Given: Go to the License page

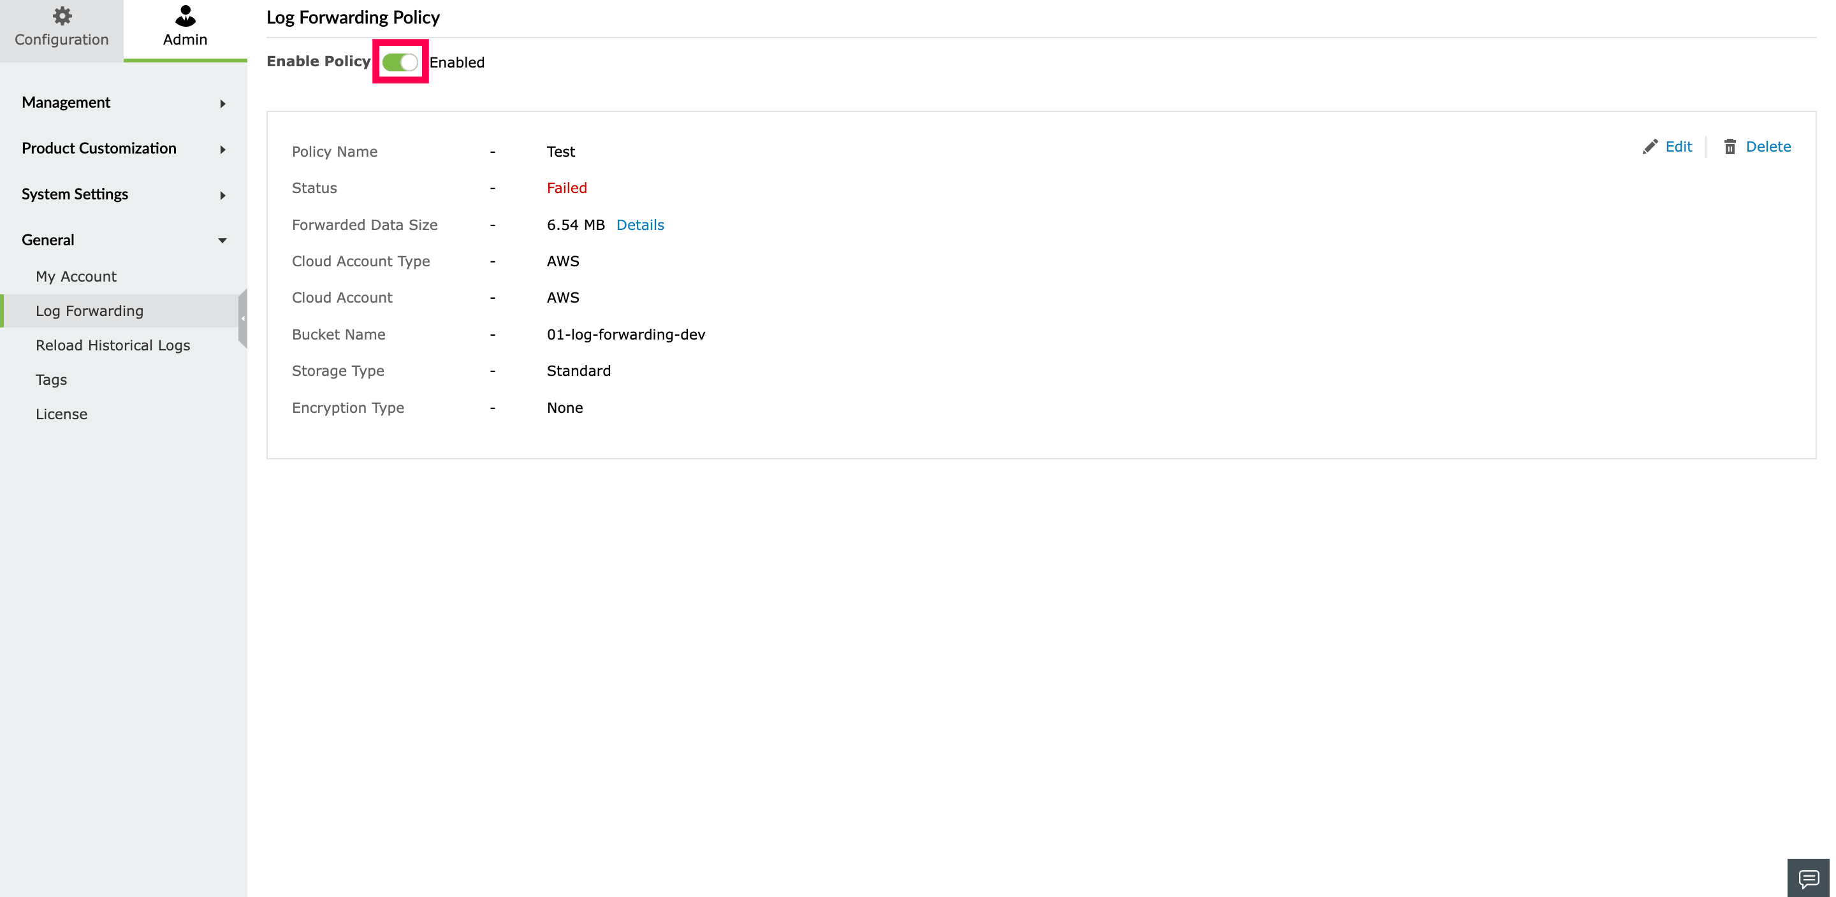Looking at the screenshot, I should (x=61, y=414).
